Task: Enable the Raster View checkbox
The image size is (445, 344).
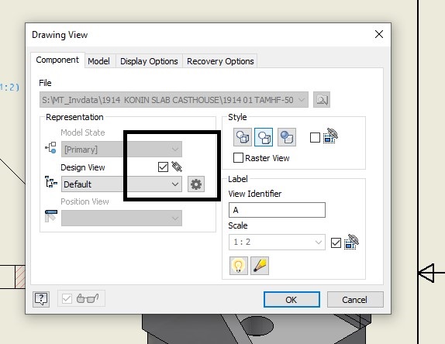Action: (x=238, y=158)
